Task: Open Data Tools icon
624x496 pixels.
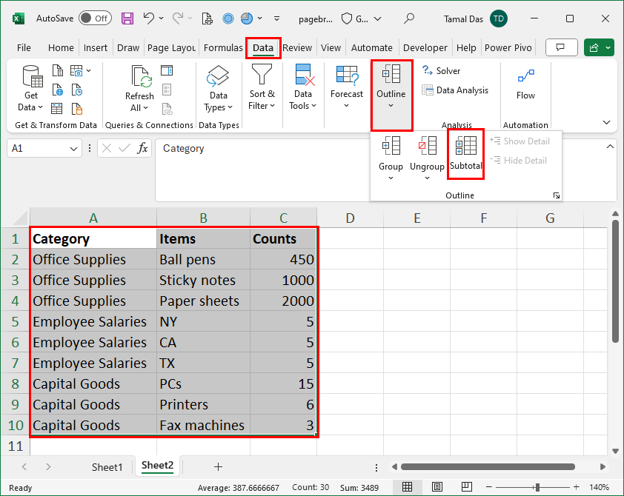Action: coord(305,75)
